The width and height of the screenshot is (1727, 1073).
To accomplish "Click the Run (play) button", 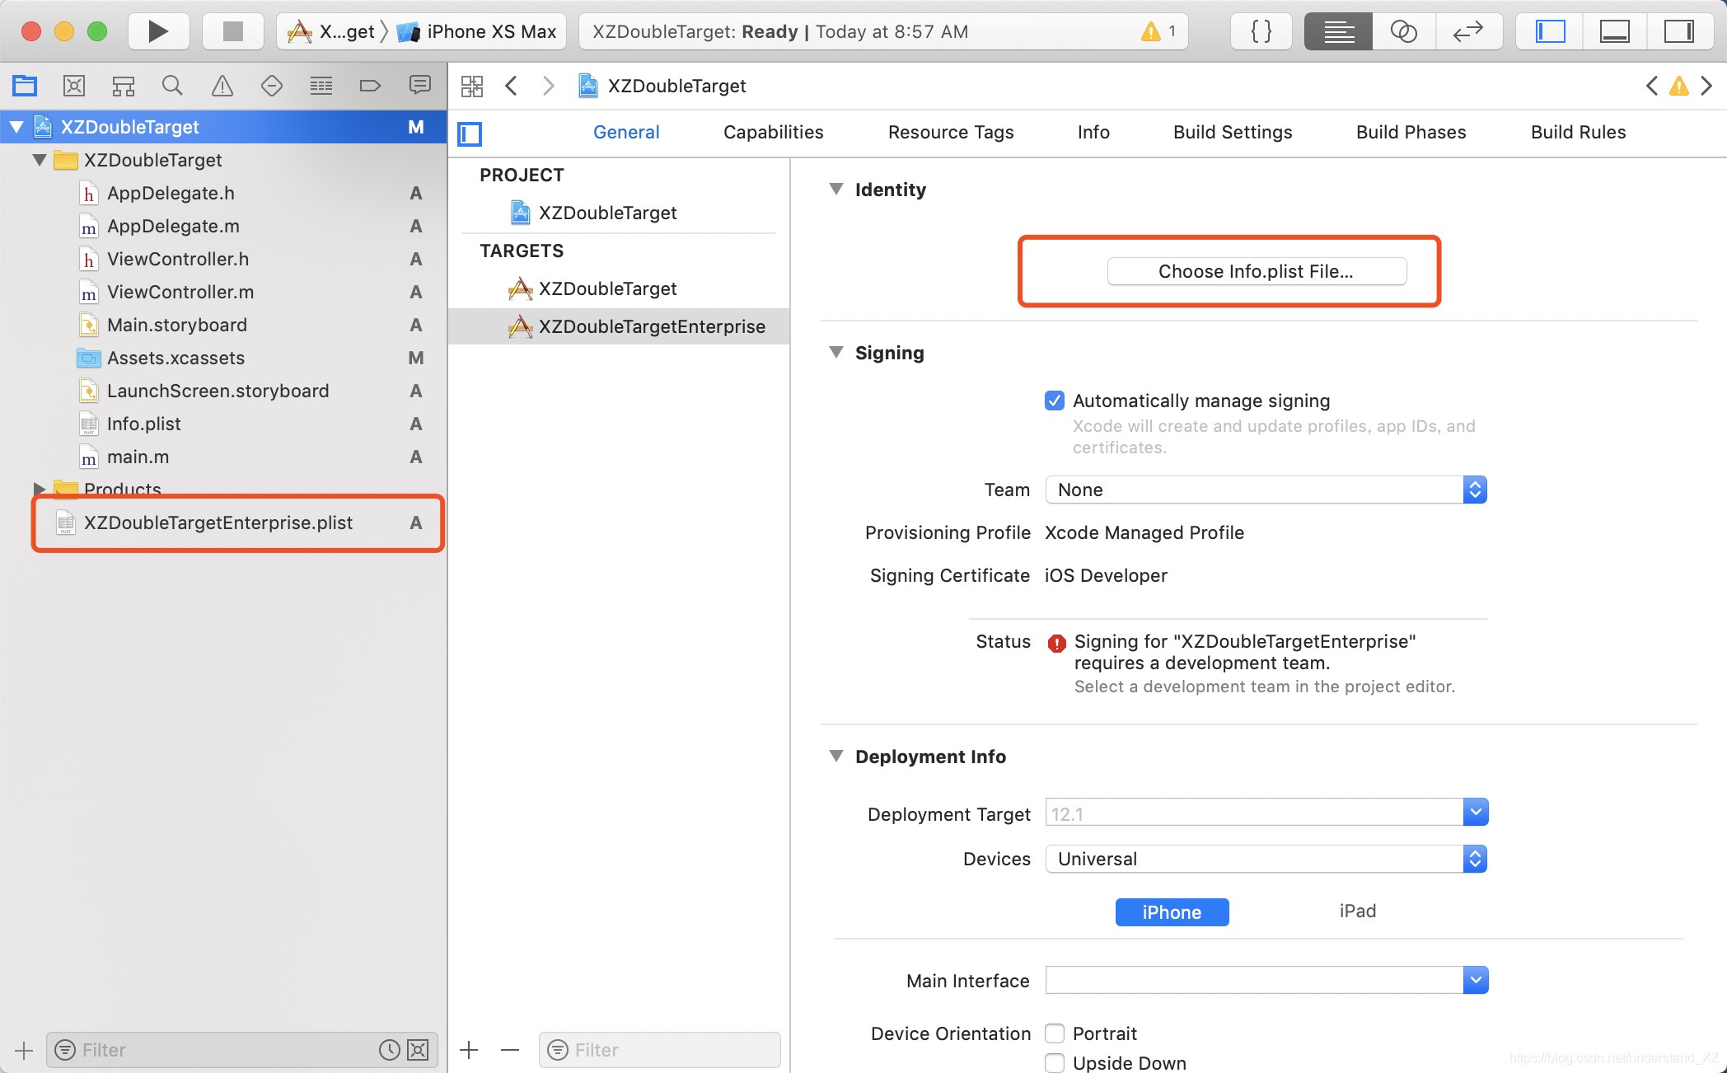I will (158, 31).
